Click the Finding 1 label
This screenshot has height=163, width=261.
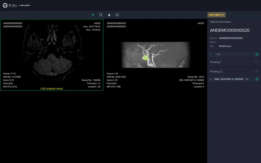point(216,62)
